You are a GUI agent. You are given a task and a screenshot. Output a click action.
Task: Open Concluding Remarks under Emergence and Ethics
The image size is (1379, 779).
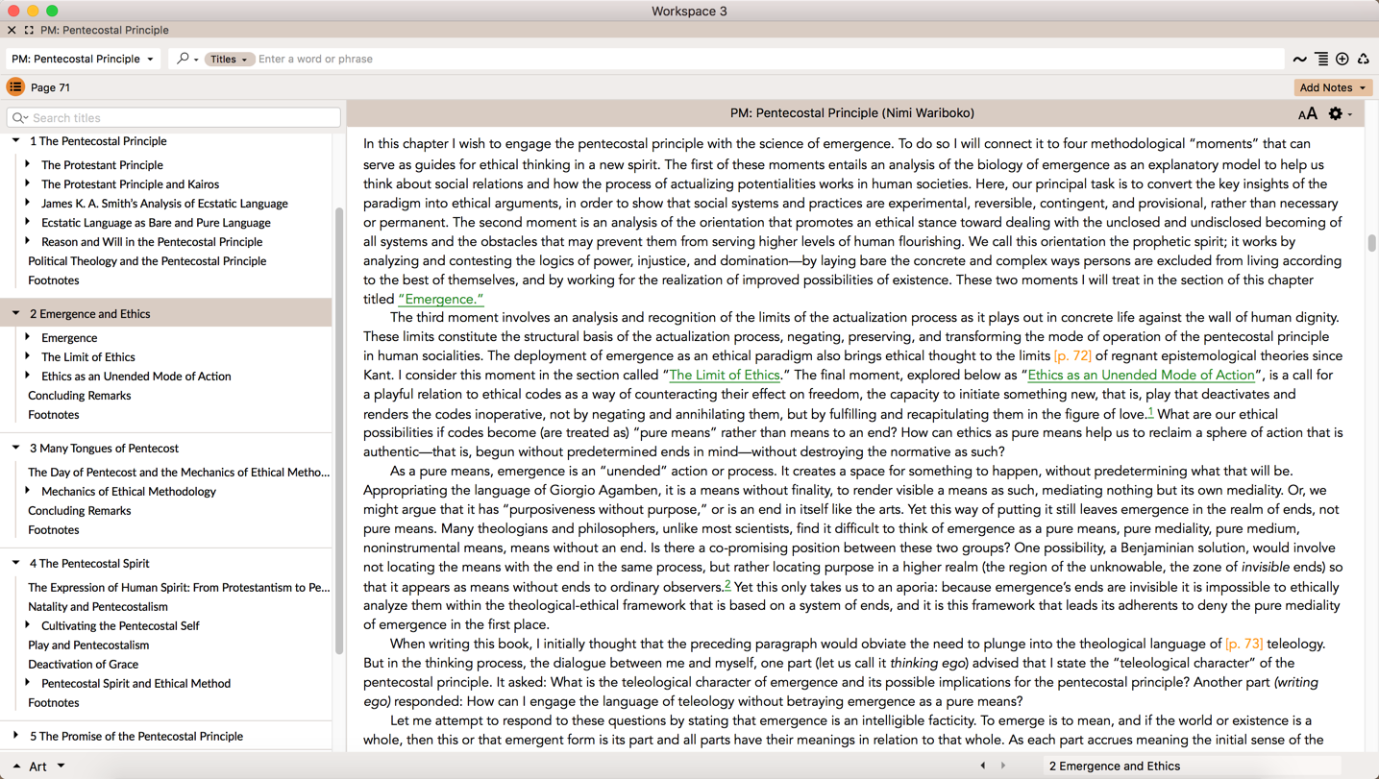click(79, 396)
